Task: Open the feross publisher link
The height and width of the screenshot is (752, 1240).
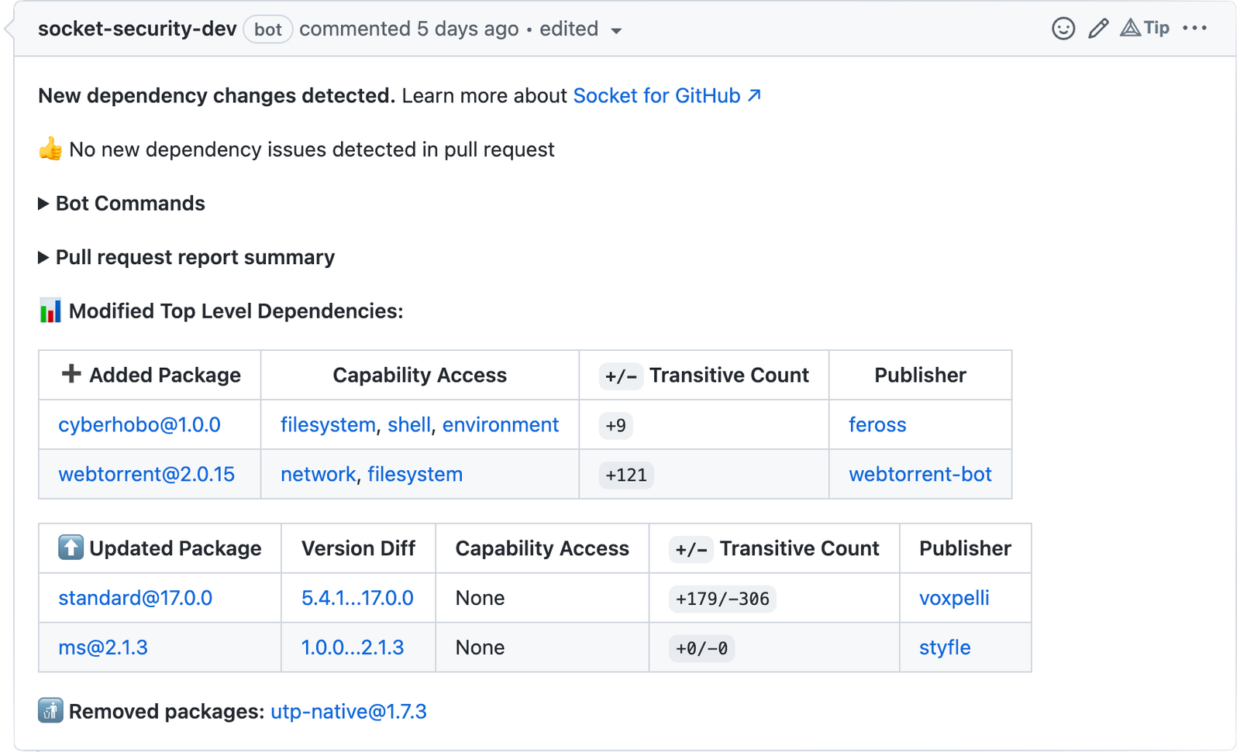Action: [877, 424]
